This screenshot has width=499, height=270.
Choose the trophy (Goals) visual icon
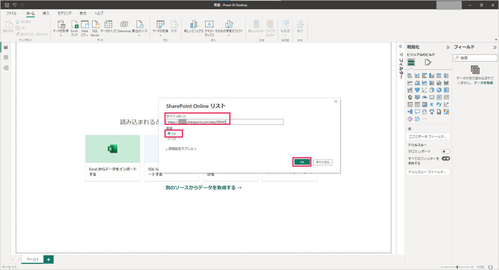click(x=432, y=112)
